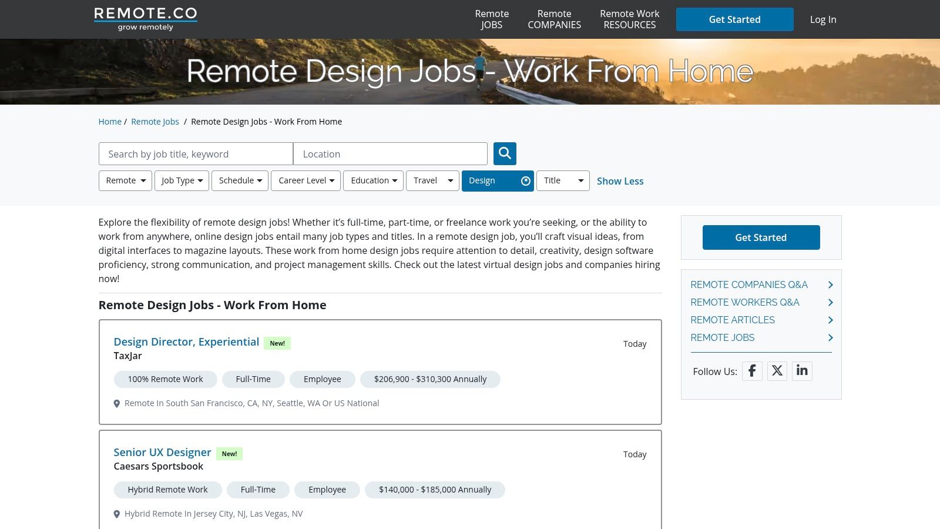Image resolution: width=940 pixels, height=529 pixels.
Task: Open the Facebook follow icon
Action: coord(752,371)
